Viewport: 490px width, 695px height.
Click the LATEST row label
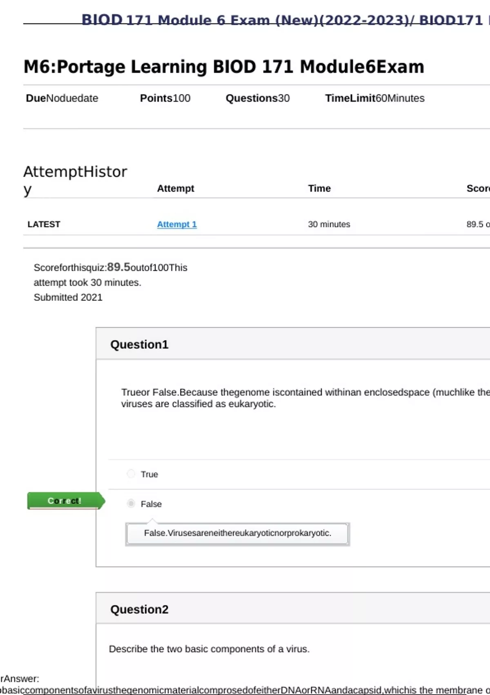[44, 224]
